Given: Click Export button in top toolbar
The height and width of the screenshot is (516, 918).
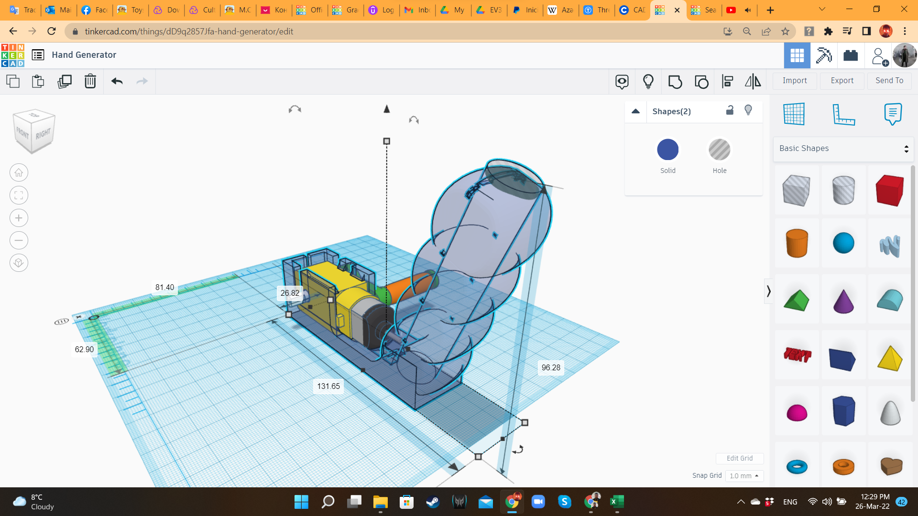Looking at the screenshot, I should (x=841, y=80).
